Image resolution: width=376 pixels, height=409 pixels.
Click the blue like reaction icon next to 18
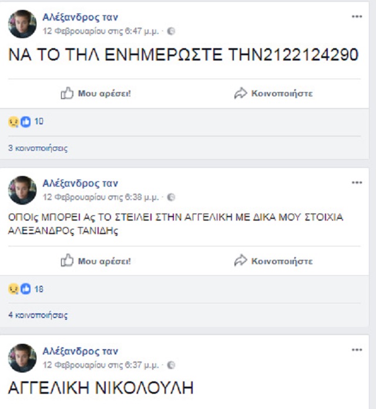pos(26,289)
